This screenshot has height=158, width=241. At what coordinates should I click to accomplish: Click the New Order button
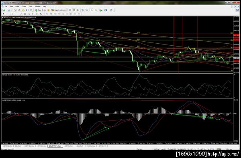[41, 10]
